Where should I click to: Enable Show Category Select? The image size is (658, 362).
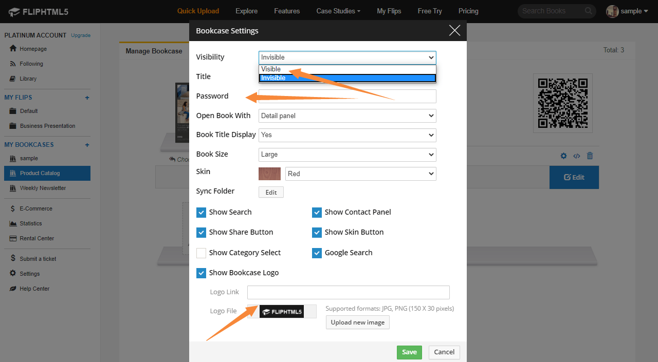click(x=201, y=253)
